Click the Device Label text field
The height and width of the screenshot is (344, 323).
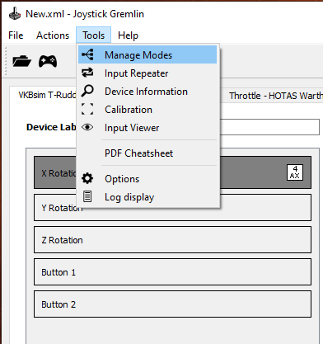point(269,127)
